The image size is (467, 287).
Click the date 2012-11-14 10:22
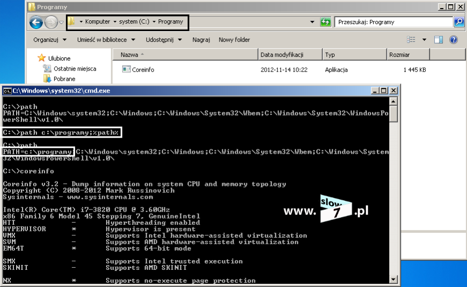[x=284, y=70]
